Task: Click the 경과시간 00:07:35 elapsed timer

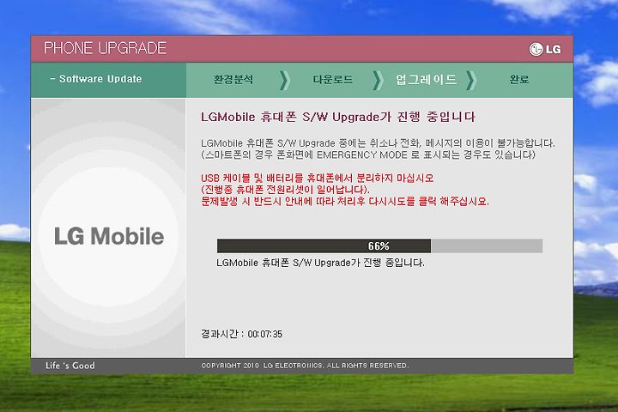Action: [241, 334]
